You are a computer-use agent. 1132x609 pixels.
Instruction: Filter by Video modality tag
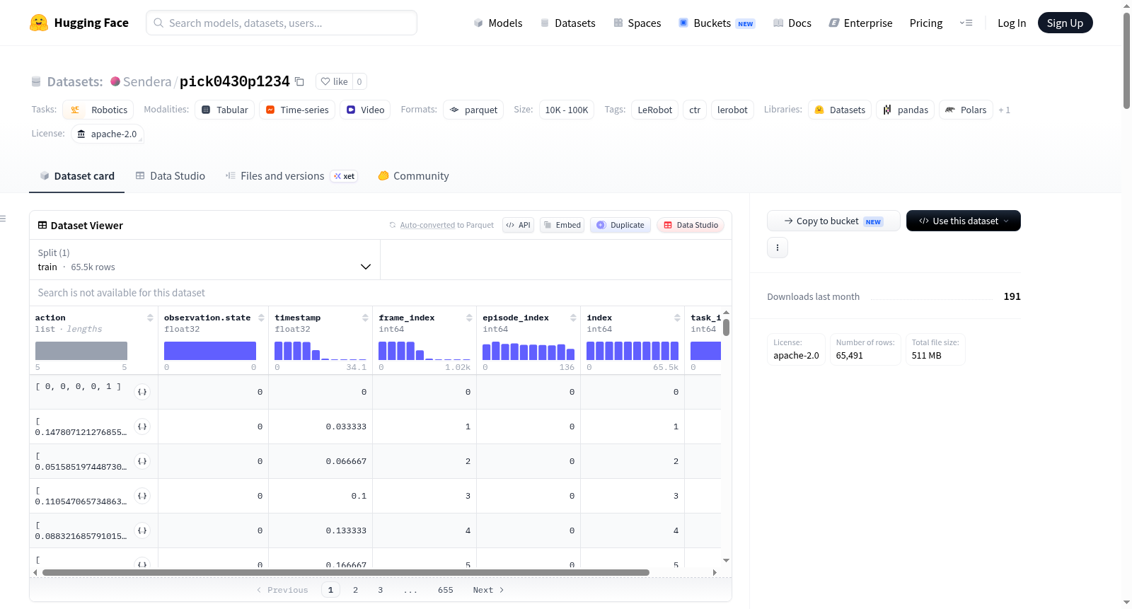(x=365, y=110)
